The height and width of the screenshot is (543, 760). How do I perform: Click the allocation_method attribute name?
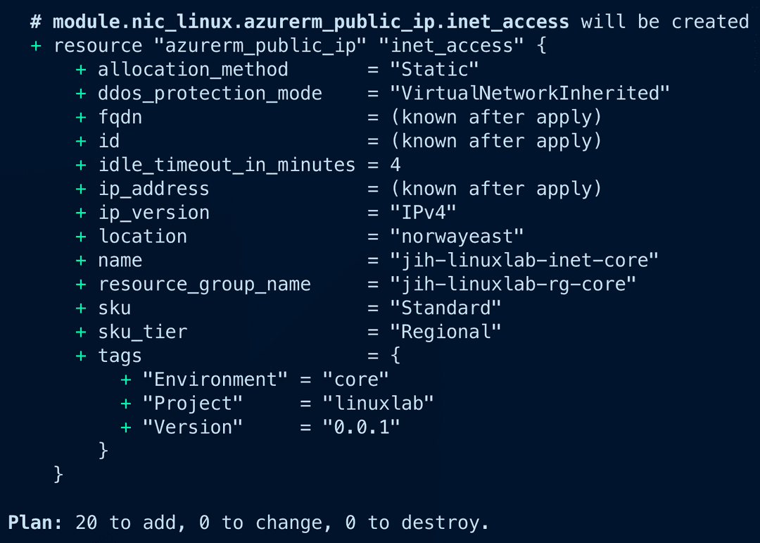tap(193, 69)
